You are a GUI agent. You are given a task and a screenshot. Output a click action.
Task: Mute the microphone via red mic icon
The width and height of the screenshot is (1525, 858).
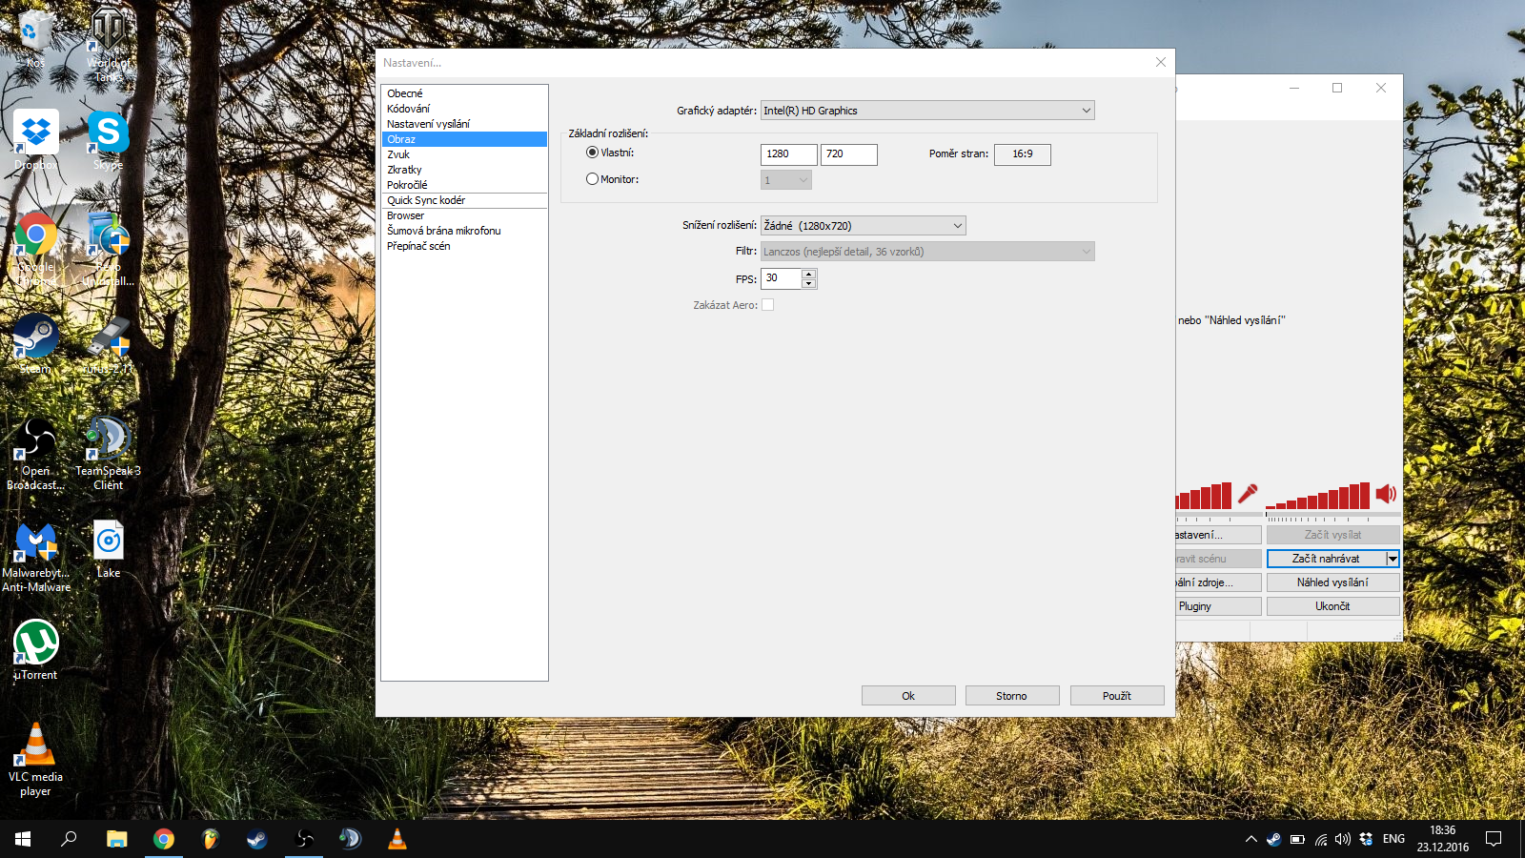(x=1247, y=494)
